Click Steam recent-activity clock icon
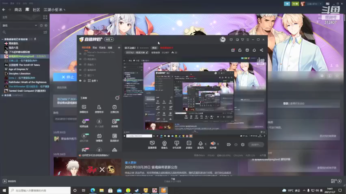 pyautogui.click(x=41, y=25)
